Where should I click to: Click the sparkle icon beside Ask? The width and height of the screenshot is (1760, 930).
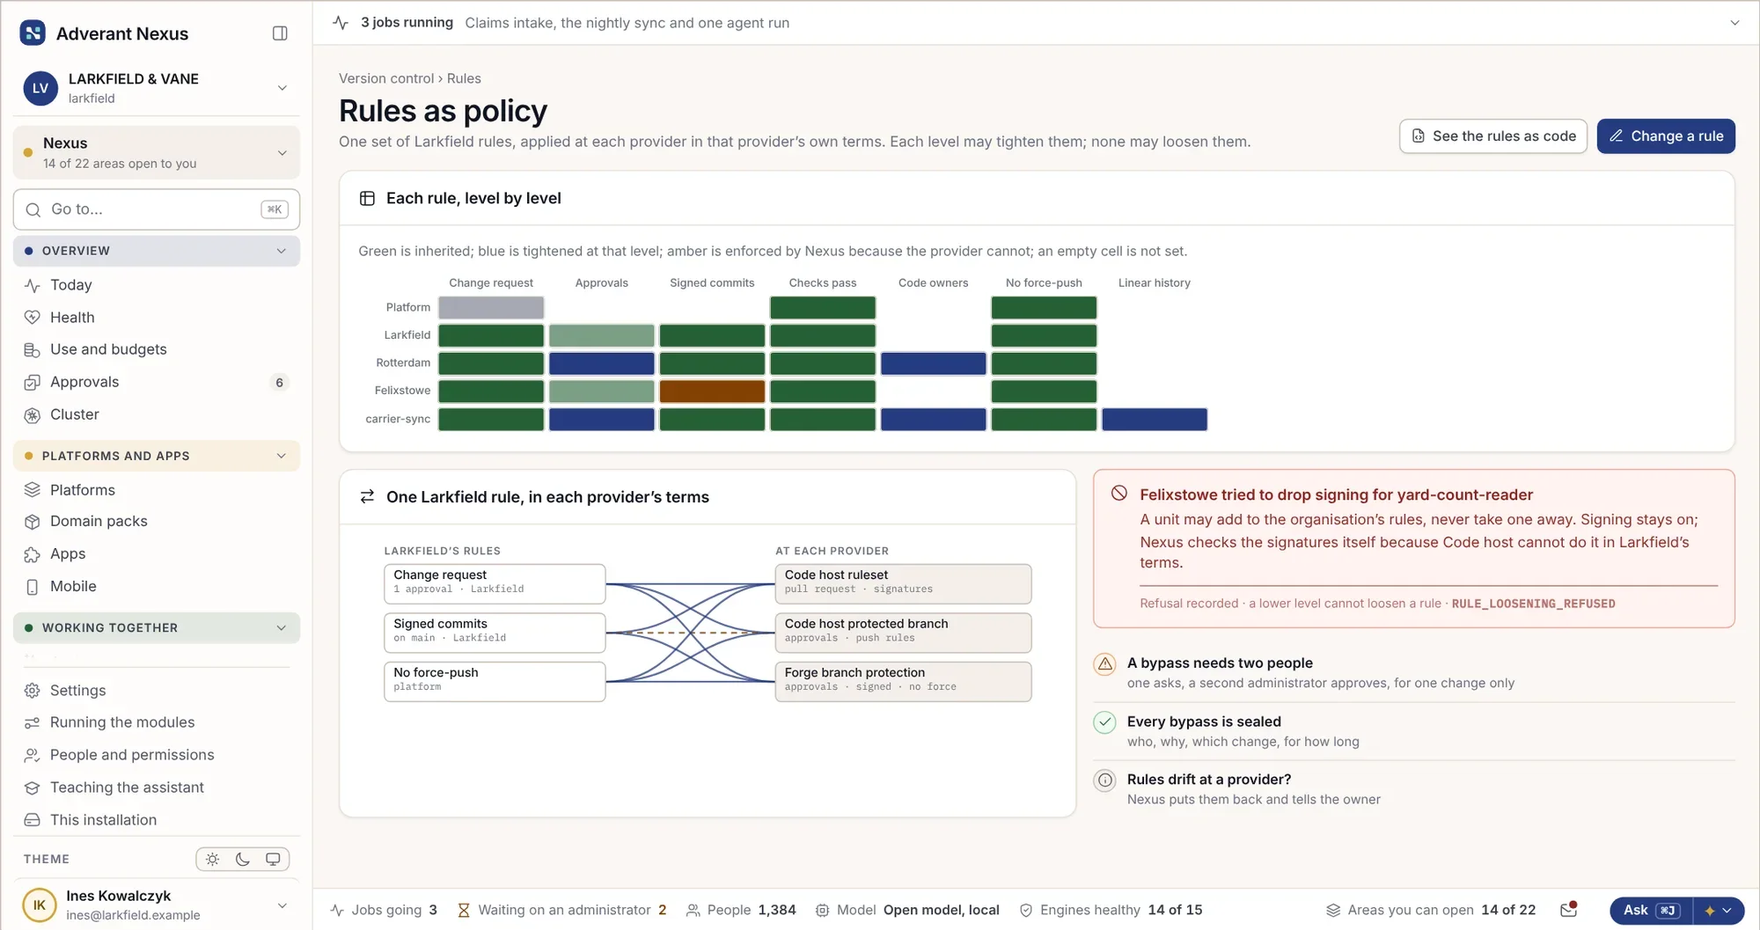[x=1710, y=911]
